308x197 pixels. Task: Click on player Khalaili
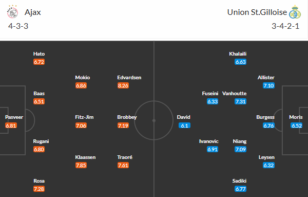pyautogui.click(x=238, y=54)
